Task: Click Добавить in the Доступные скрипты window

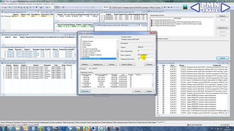Action: (x=223, y=16)
